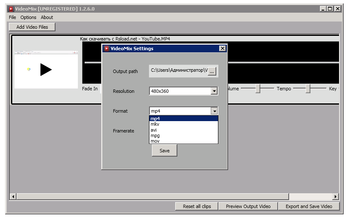
Task: Close the VideoMix main window
Action: coord(338,9)
